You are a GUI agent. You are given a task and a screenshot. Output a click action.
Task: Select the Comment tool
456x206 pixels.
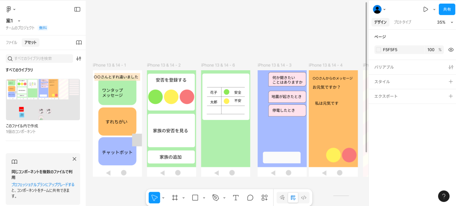coord(250,198)
